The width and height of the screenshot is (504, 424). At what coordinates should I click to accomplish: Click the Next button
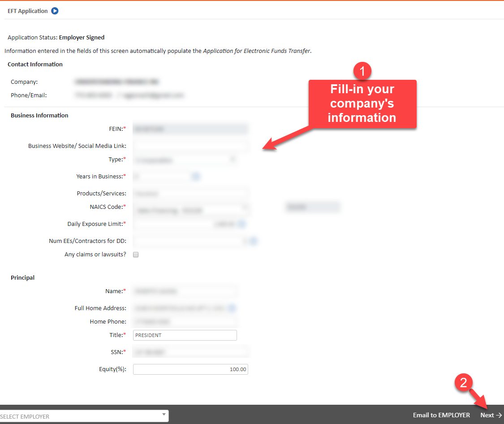488,415
